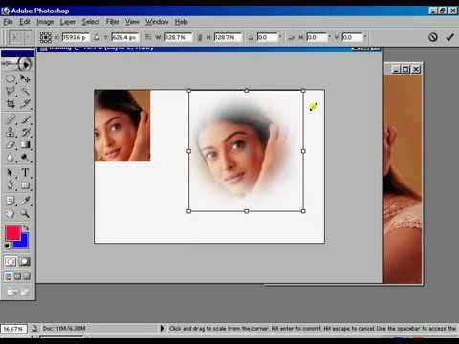
Task: Click the 'Doc: 10M/6.38M' status text
Action: pyautogui.click(x=64, y=328)
